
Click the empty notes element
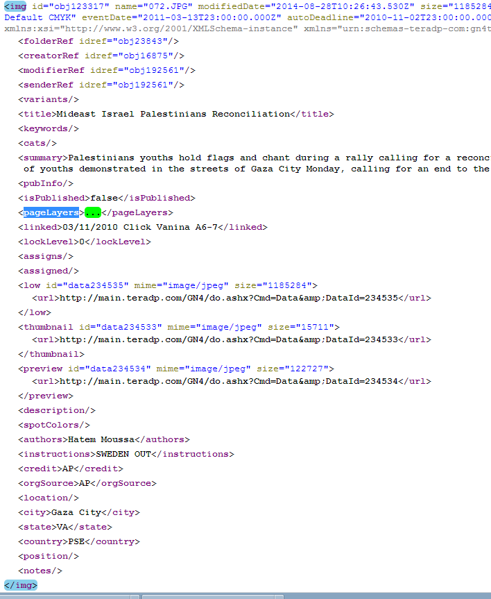click(40, 571)
